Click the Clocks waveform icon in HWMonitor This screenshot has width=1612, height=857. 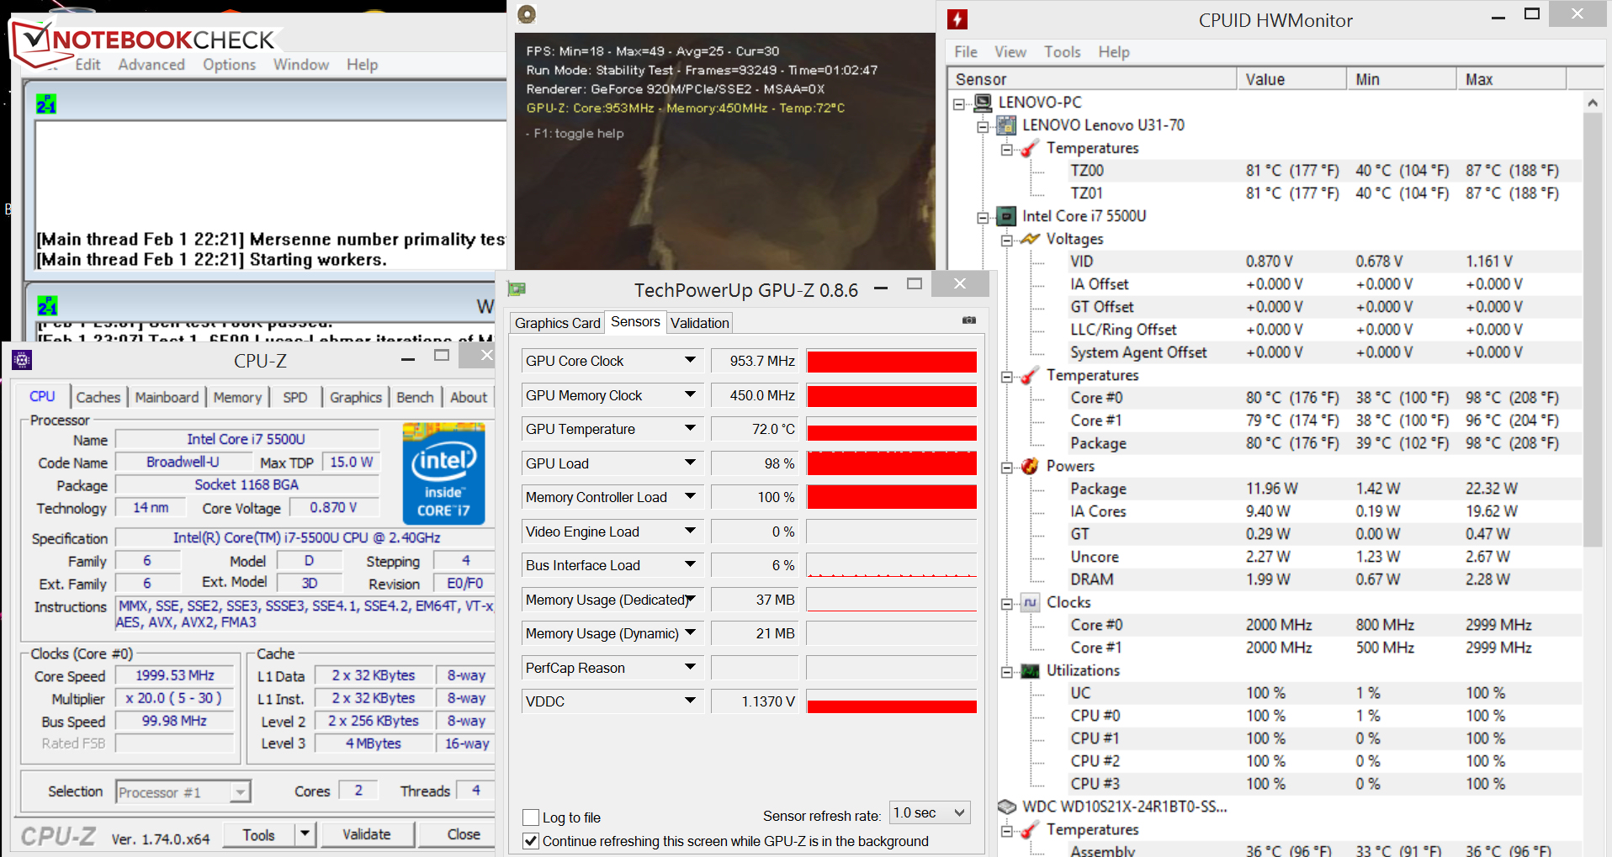pos(1030,602)
